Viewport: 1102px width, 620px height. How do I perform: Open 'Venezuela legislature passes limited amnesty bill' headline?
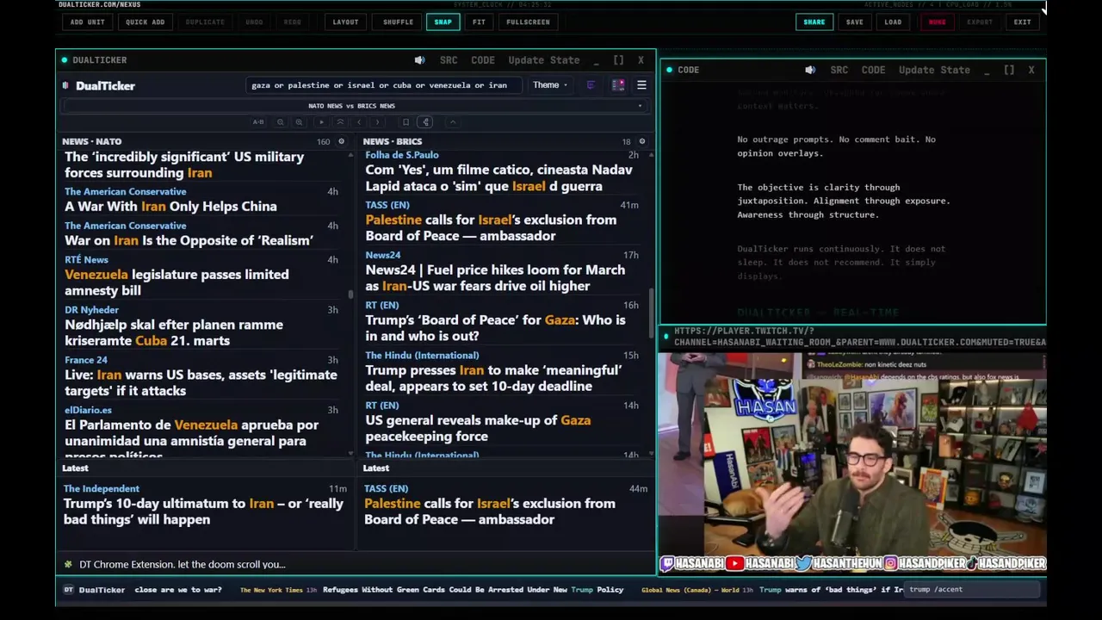point(176,282)
